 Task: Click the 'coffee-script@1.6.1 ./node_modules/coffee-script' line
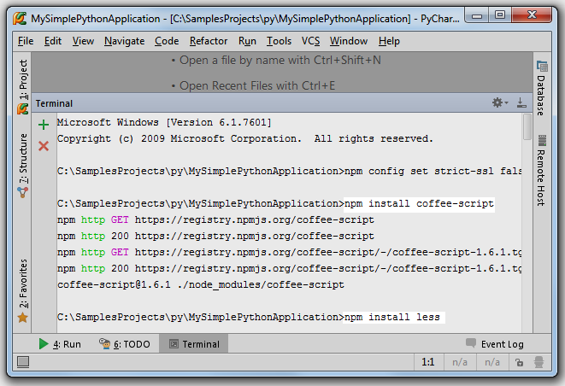click(201, 285)
